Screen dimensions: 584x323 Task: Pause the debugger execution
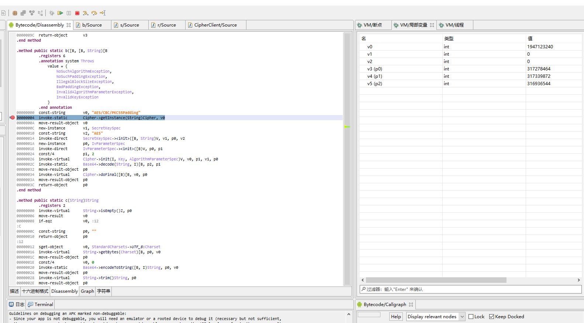tap(69, 13)
